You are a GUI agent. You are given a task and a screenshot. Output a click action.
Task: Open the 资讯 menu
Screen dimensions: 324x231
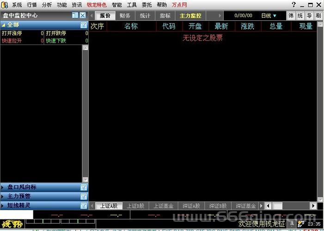pos(77,5)
